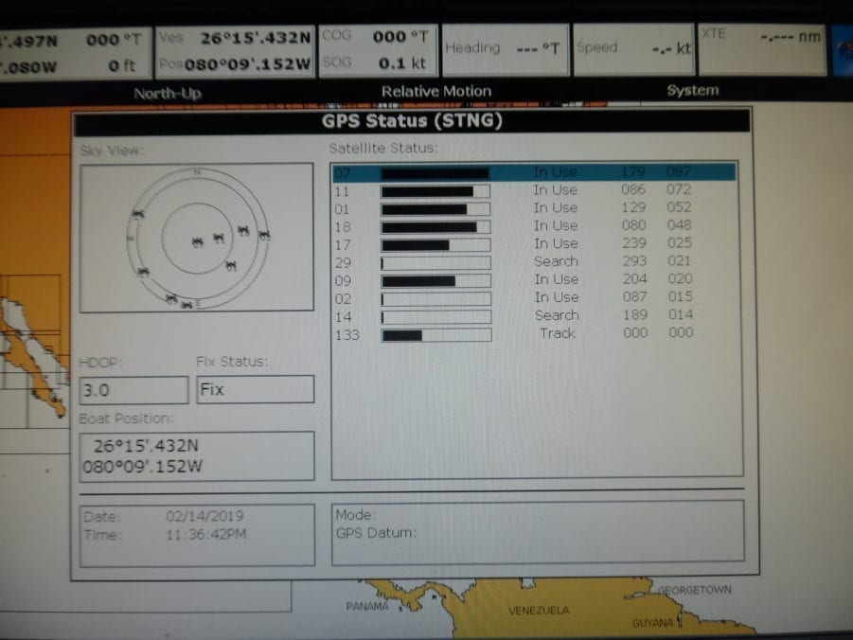Image resolution: width=853 pixels, height=640 pixels.
Task: Click the GUYANA label on the chart
Action: 653,623
